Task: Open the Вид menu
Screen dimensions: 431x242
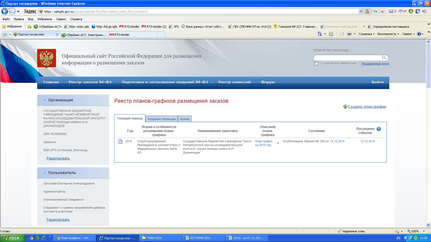Action: coord(30,19)
